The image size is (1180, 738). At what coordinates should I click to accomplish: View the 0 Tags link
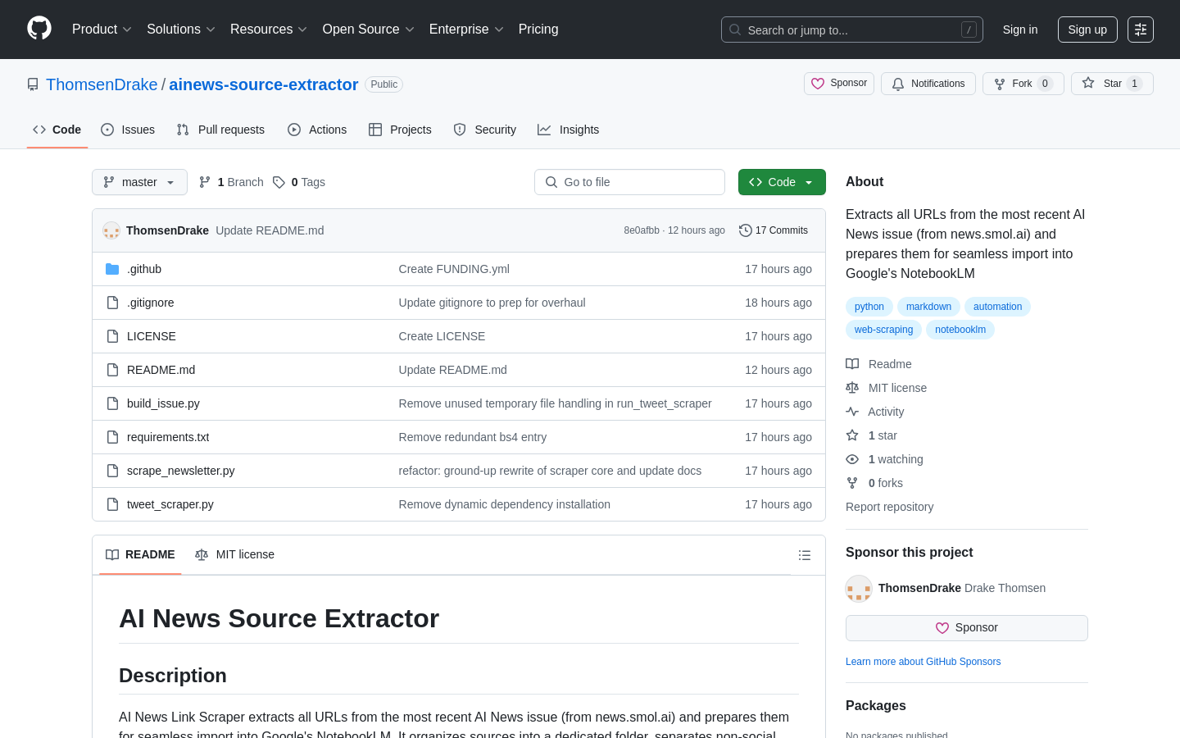click(299, 182)
